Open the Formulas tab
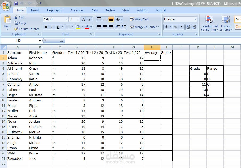241x168 pixels. click(x=77, y=10)
